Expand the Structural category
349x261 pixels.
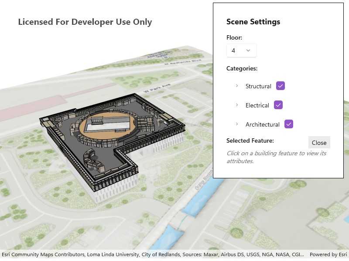tap(237, 86)
